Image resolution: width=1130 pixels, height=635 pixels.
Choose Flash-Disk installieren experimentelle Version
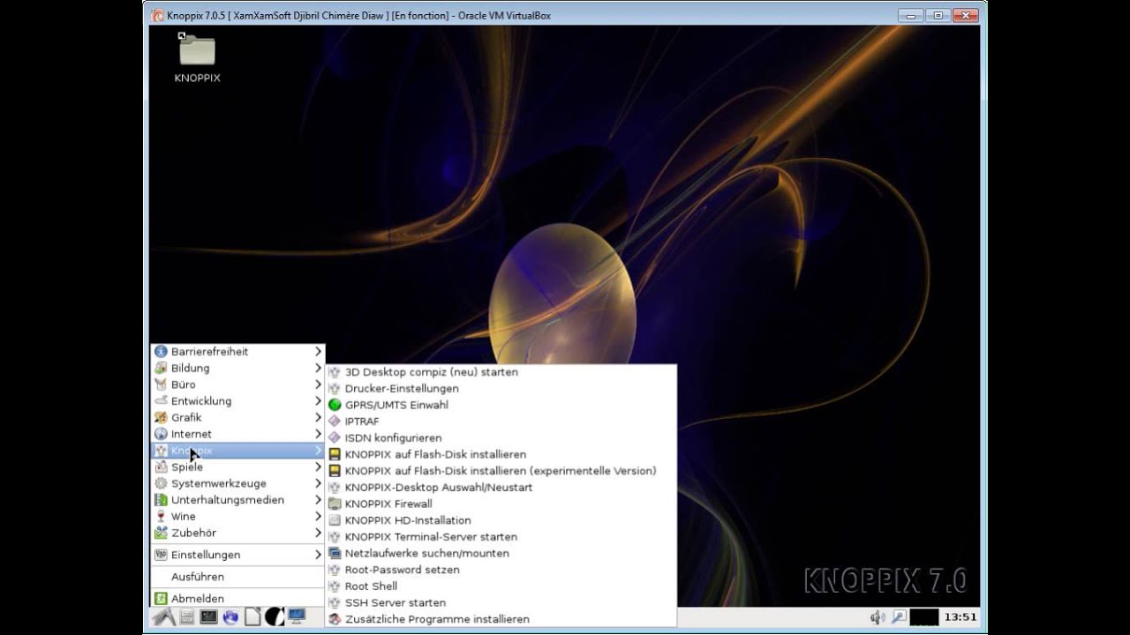(x=501, y=471)
